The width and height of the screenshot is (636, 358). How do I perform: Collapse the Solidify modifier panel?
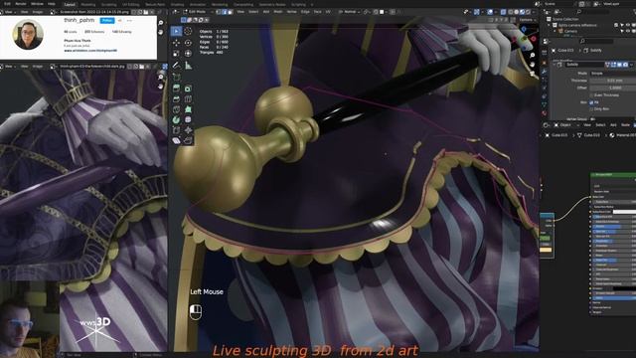(x=555, y=65)
